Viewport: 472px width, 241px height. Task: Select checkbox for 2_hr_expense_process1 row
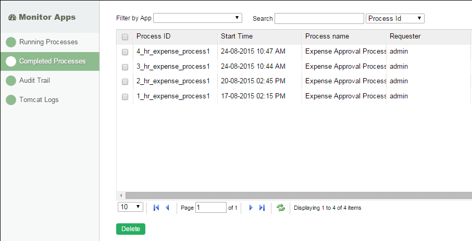125,82
